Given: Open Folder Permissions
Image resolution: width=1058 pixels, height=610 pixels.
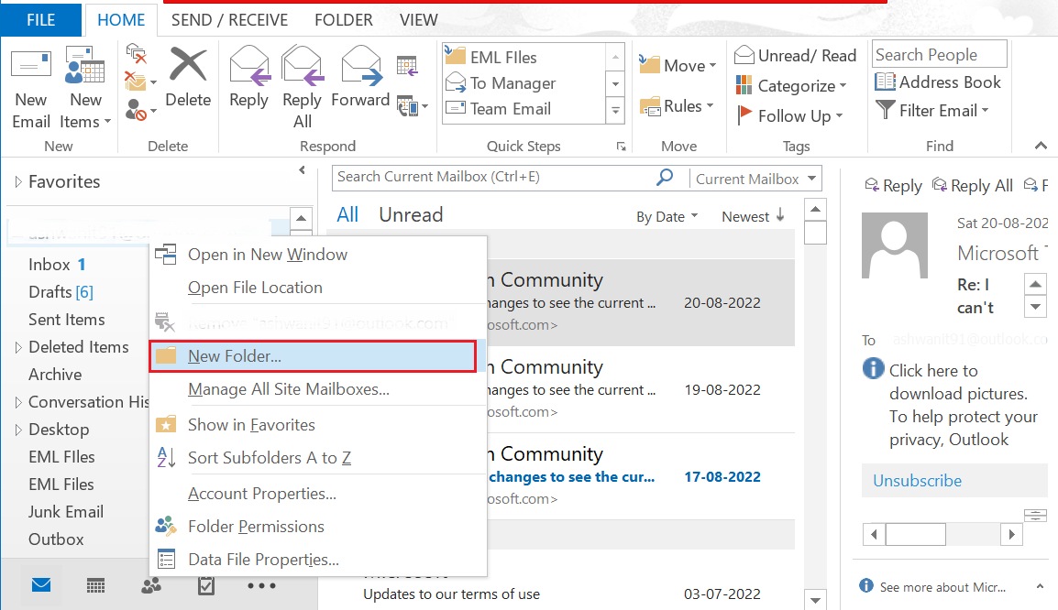Looking at the screenshot, I should click(x=318, y=527).
